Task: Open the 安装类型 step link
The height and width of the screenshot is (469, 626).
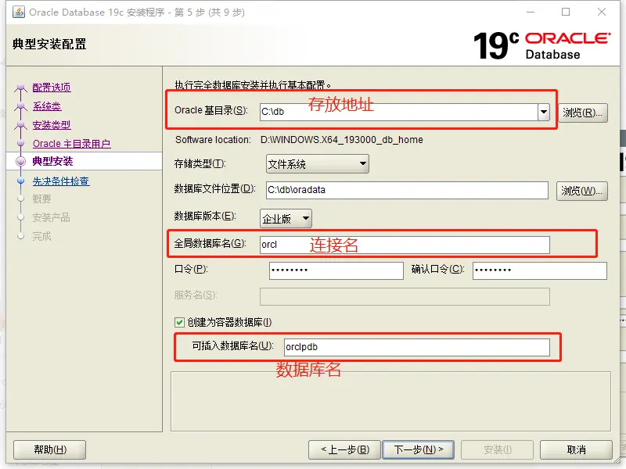Action: click(x=52, y=125)
